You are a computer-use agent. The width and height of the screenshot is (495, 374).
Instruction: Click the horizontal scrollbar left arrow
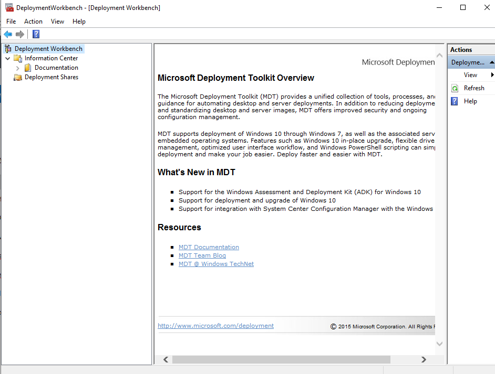166,359
